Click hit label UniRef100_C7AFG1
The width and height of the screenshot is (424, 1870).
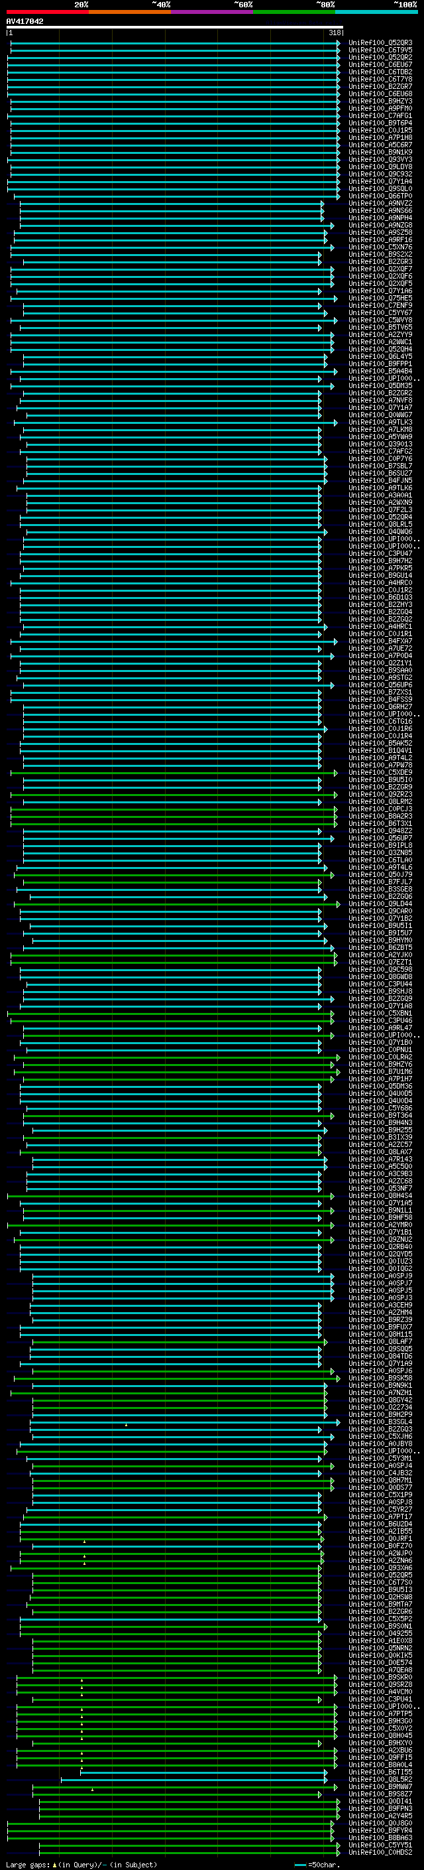(x=380, y=115)
